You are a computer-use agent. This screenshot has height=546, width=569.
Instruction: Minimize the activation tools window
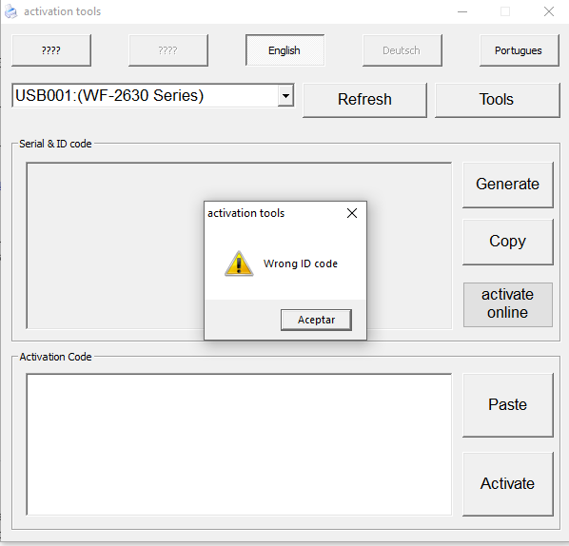pos(462,11)
